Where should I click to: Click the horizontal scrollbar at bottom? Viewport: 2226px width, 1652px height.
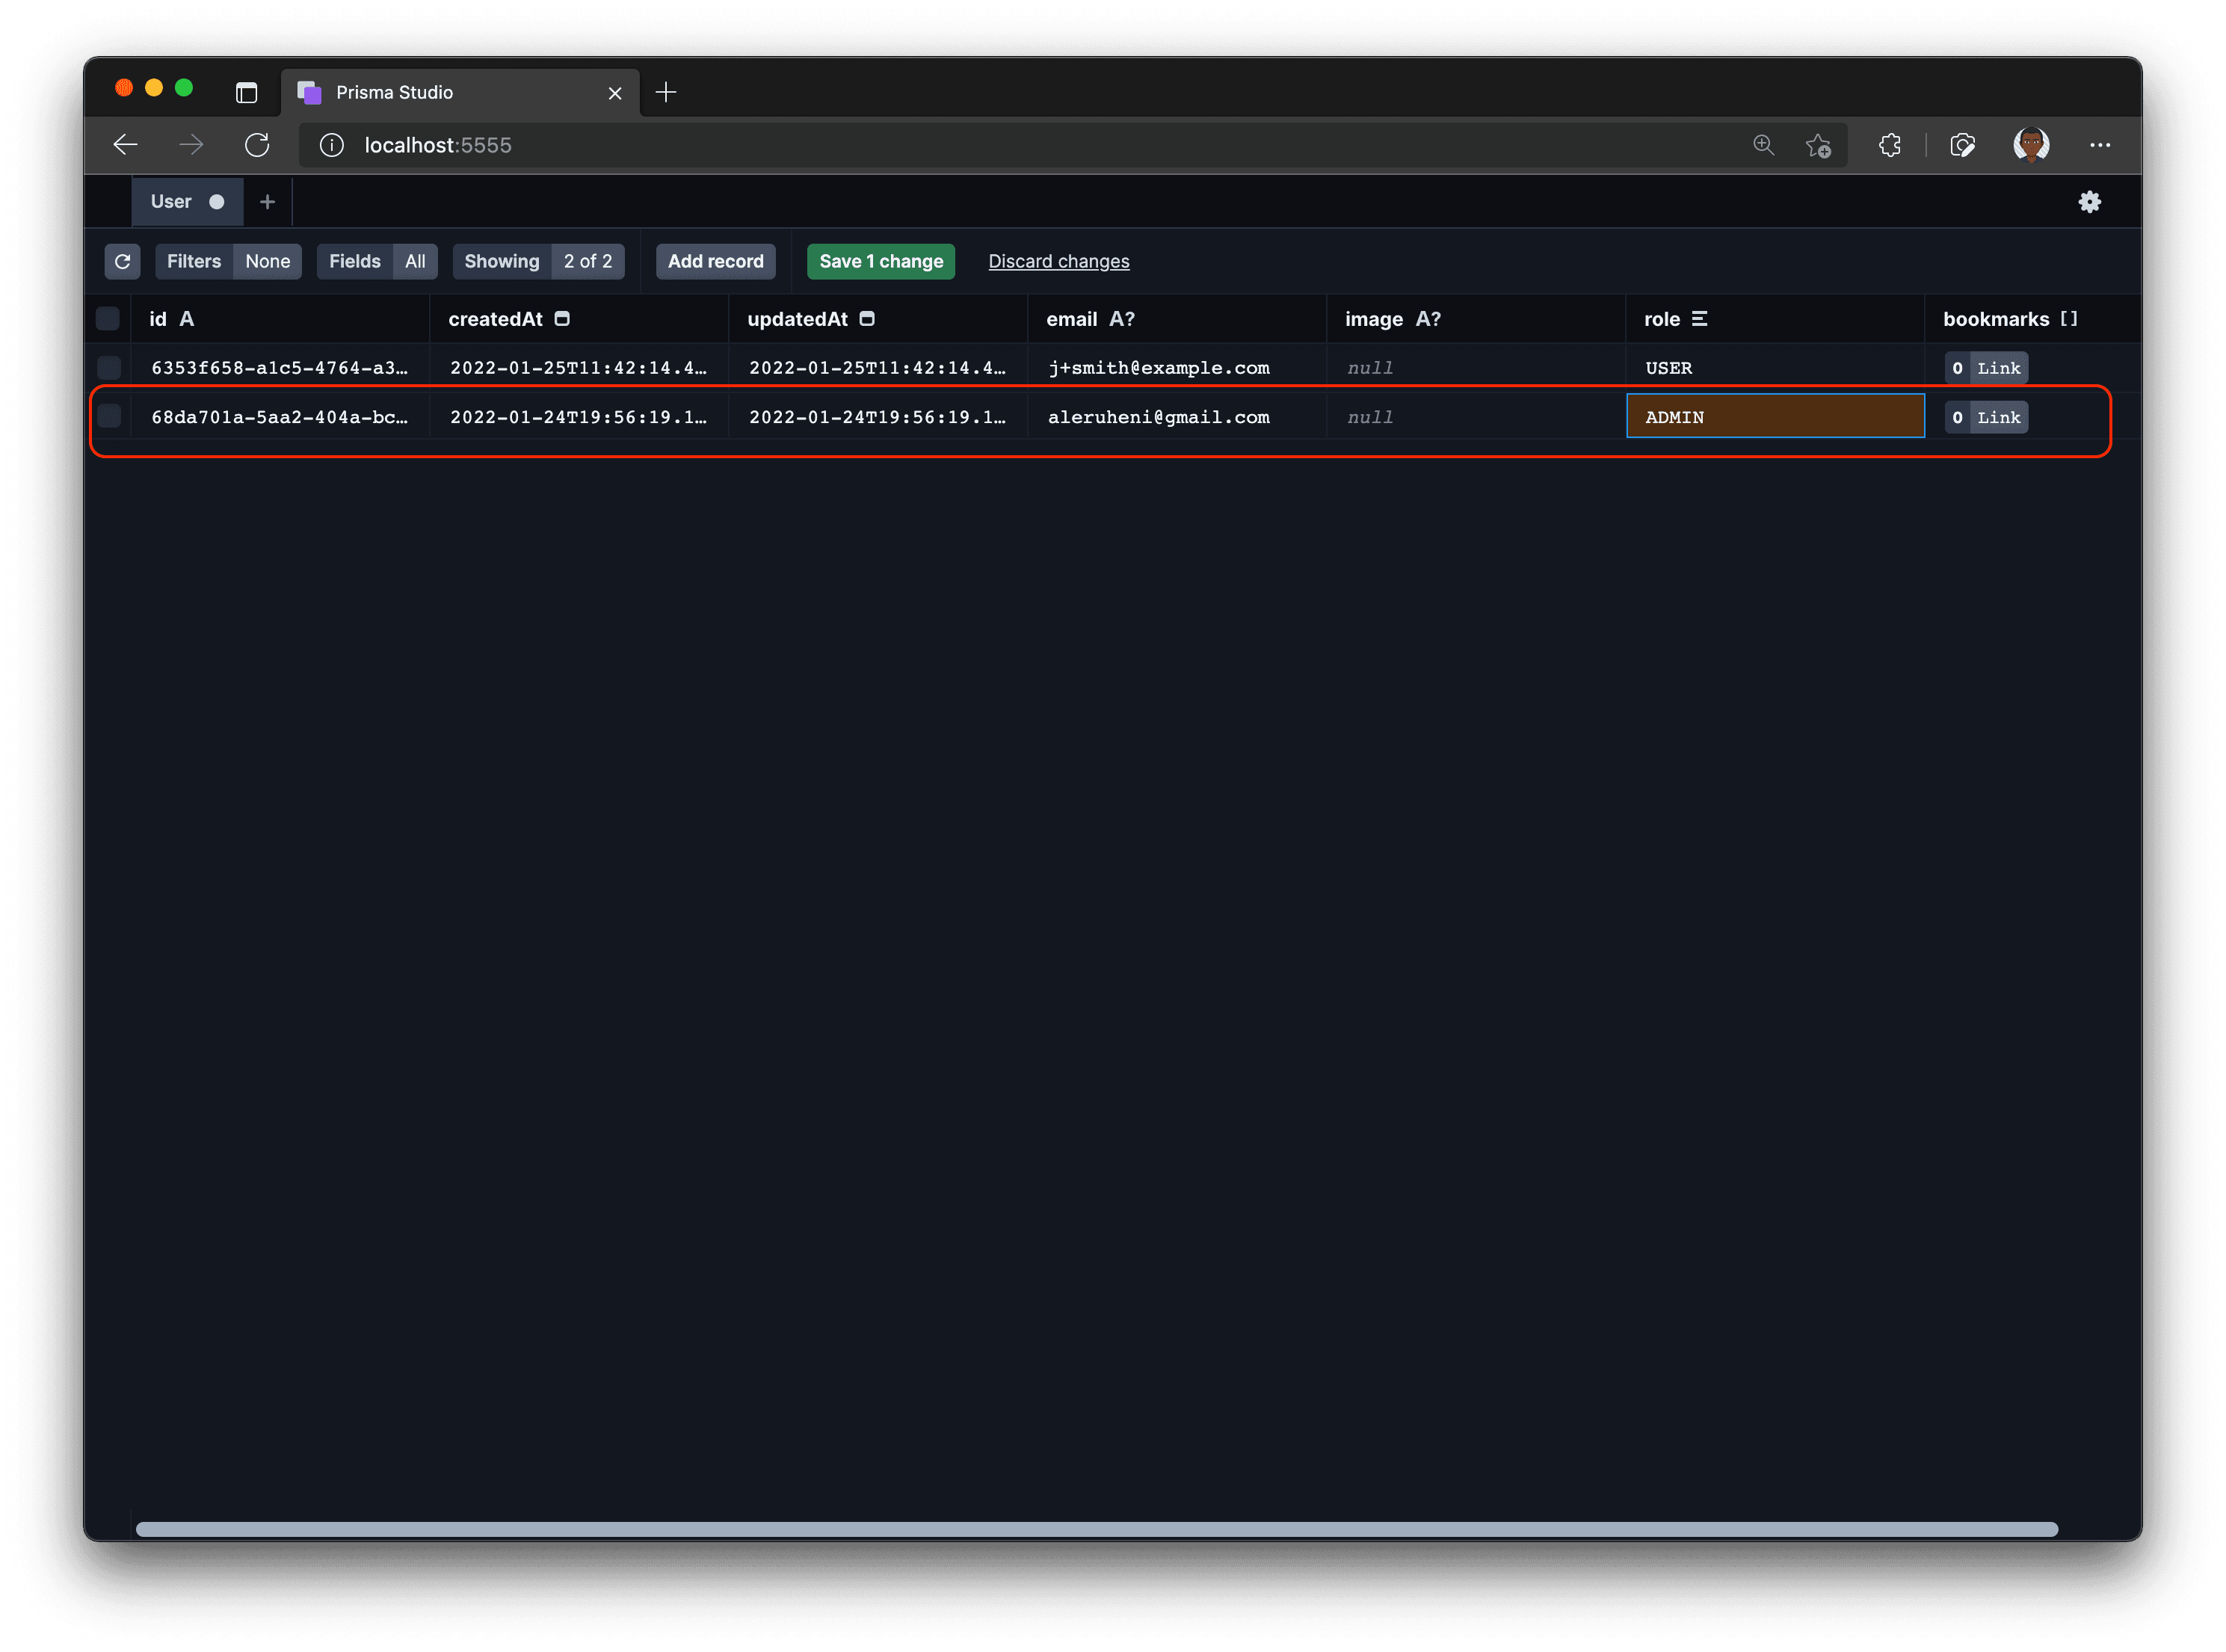point(1096,1529)
